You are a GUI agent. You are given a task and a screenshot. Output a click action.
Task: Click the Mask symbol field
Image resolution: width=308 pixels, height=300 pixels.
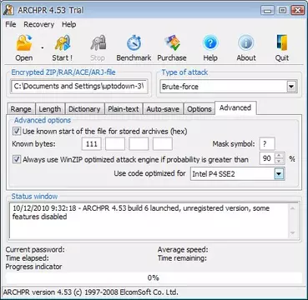tap(267, 144)
